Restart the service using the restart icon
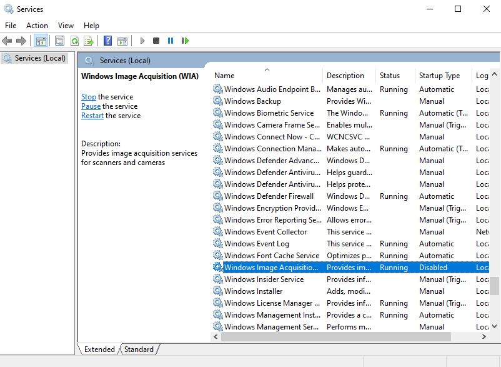Screen dimensions: 501x367 click(x=186, y=40)
